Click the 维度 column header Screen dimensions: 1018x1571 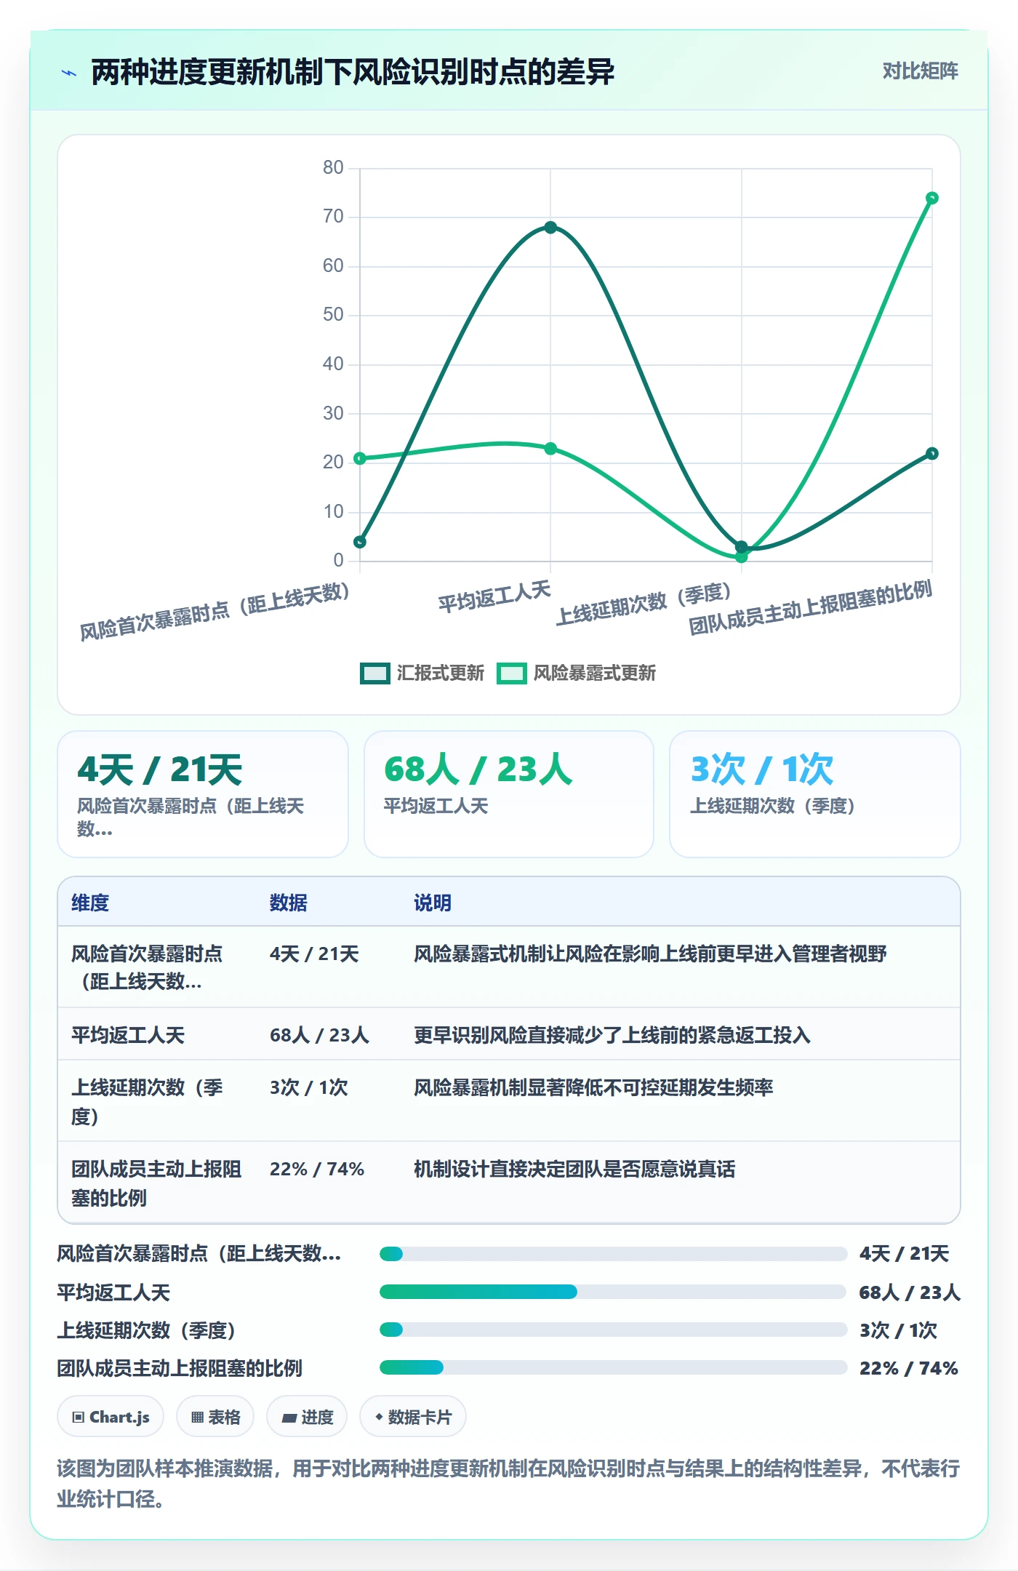point(90,903)
